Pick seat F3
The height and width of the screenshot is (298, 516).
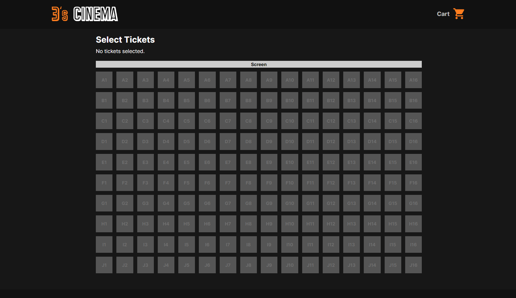pos(145,183)
